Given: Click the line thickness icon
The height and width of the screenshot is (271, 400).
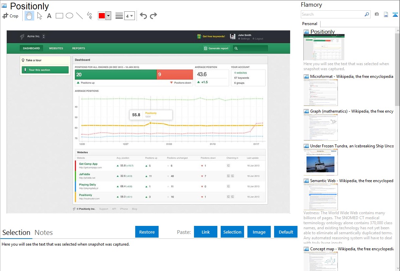Looking at the screenshot, I should coord(119,16).
